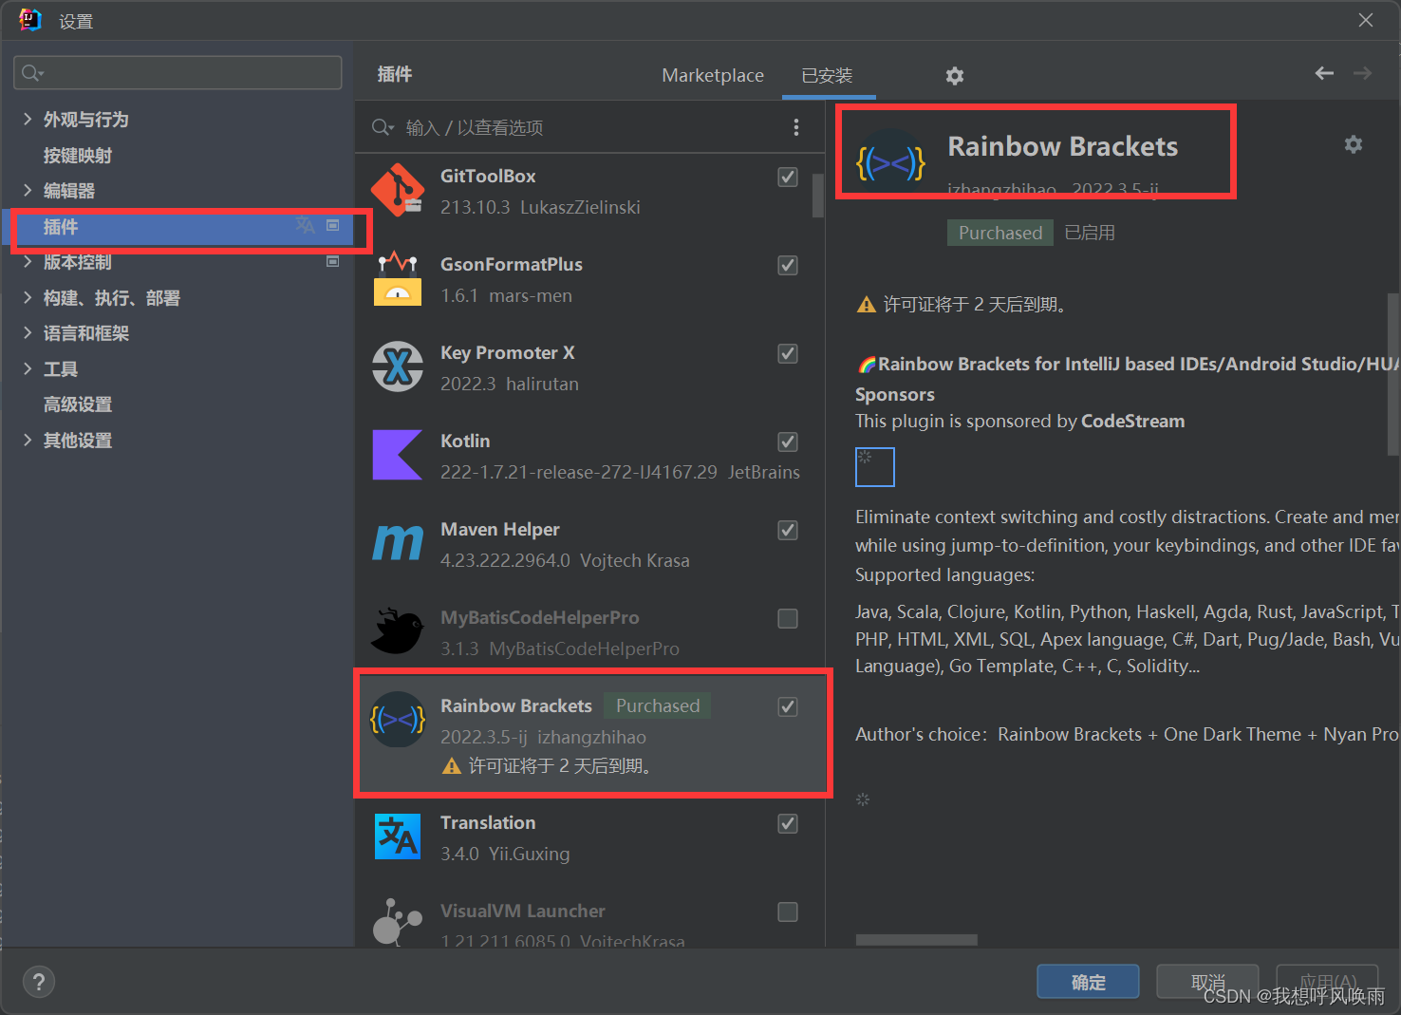Click the Rainbow Brackets title in details
The width and height of the screenshot is (1401, 1015).
pyautogui.click(x=1062, y=146)
